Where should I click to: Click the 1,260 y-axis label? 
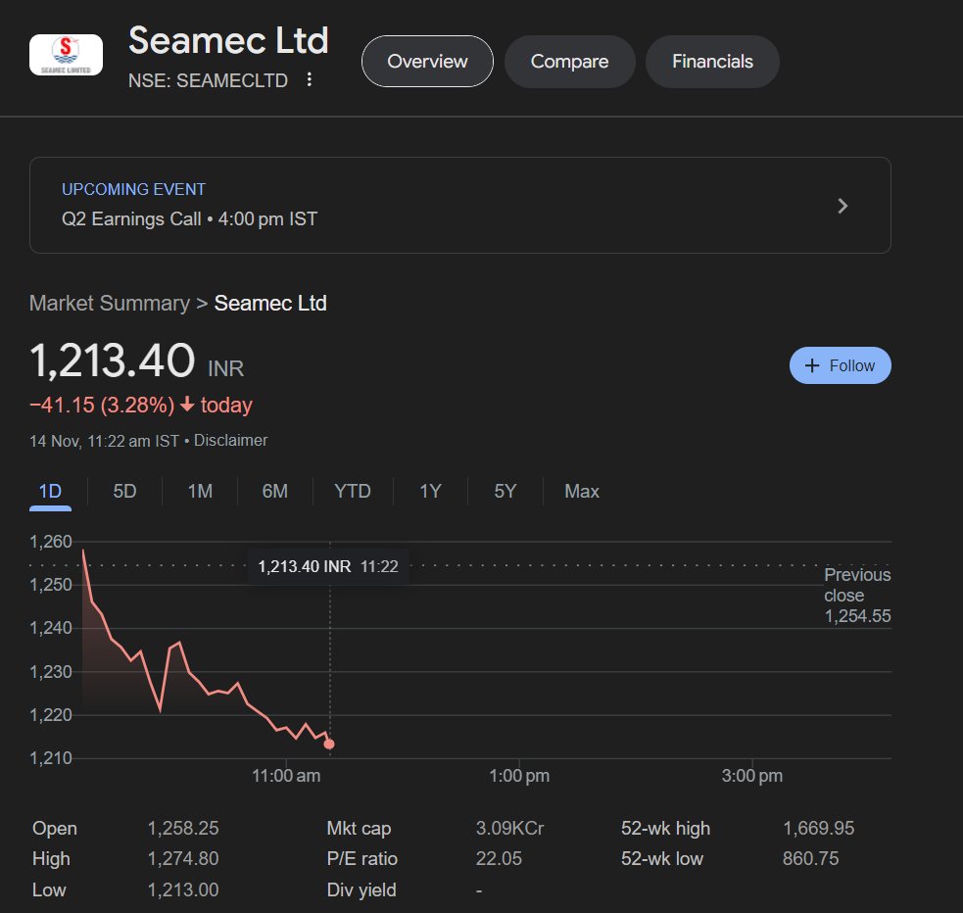pos(51,542)
